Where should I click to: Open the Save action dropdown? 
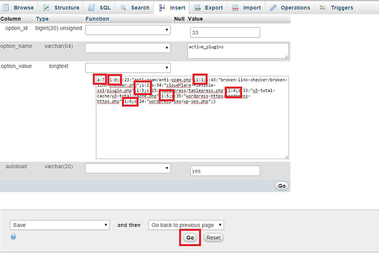(60, 225)
